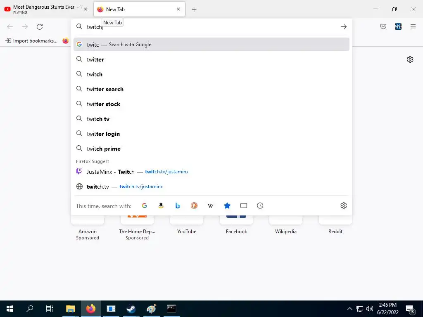This screenshot has height=317, width=423.
Task: Search with Bing one-off icon
Action: [x=178, y=206]
